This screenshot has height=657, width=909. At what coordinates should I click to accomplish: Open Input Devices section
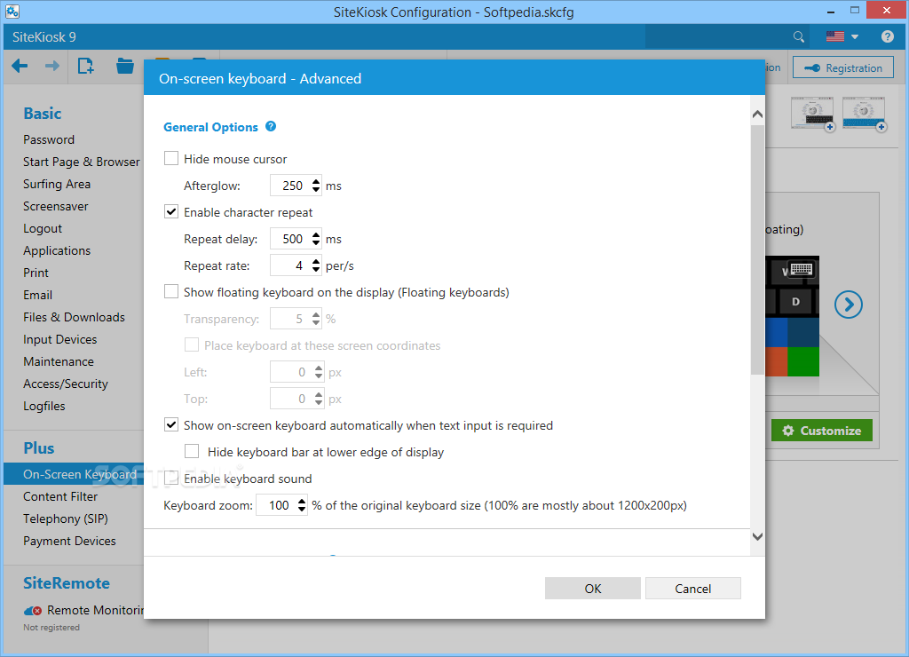(x=59, y=339)
